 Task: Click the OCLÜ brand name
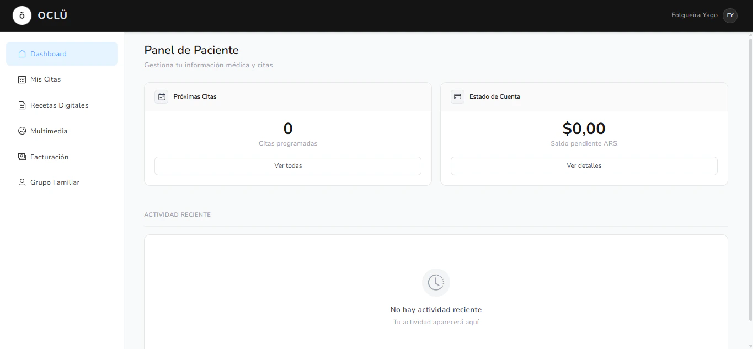click(x=52, y=15)
